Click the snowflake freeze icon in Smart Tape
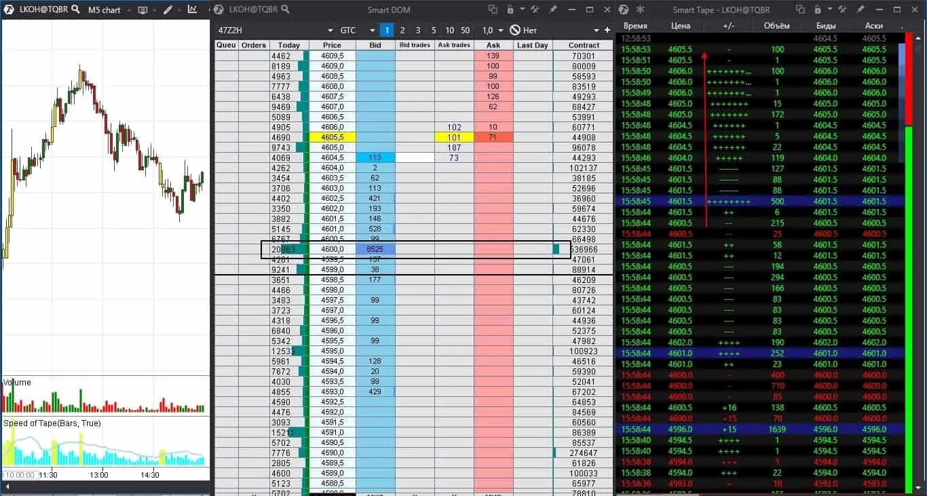The height and width of the screenshot is (496, 927). click(640, 9)
